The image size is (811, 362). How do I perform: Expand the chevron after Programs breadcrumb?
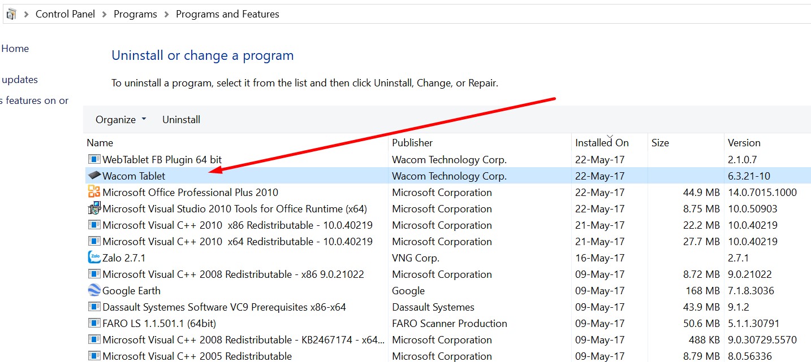[x=166, y=14]
